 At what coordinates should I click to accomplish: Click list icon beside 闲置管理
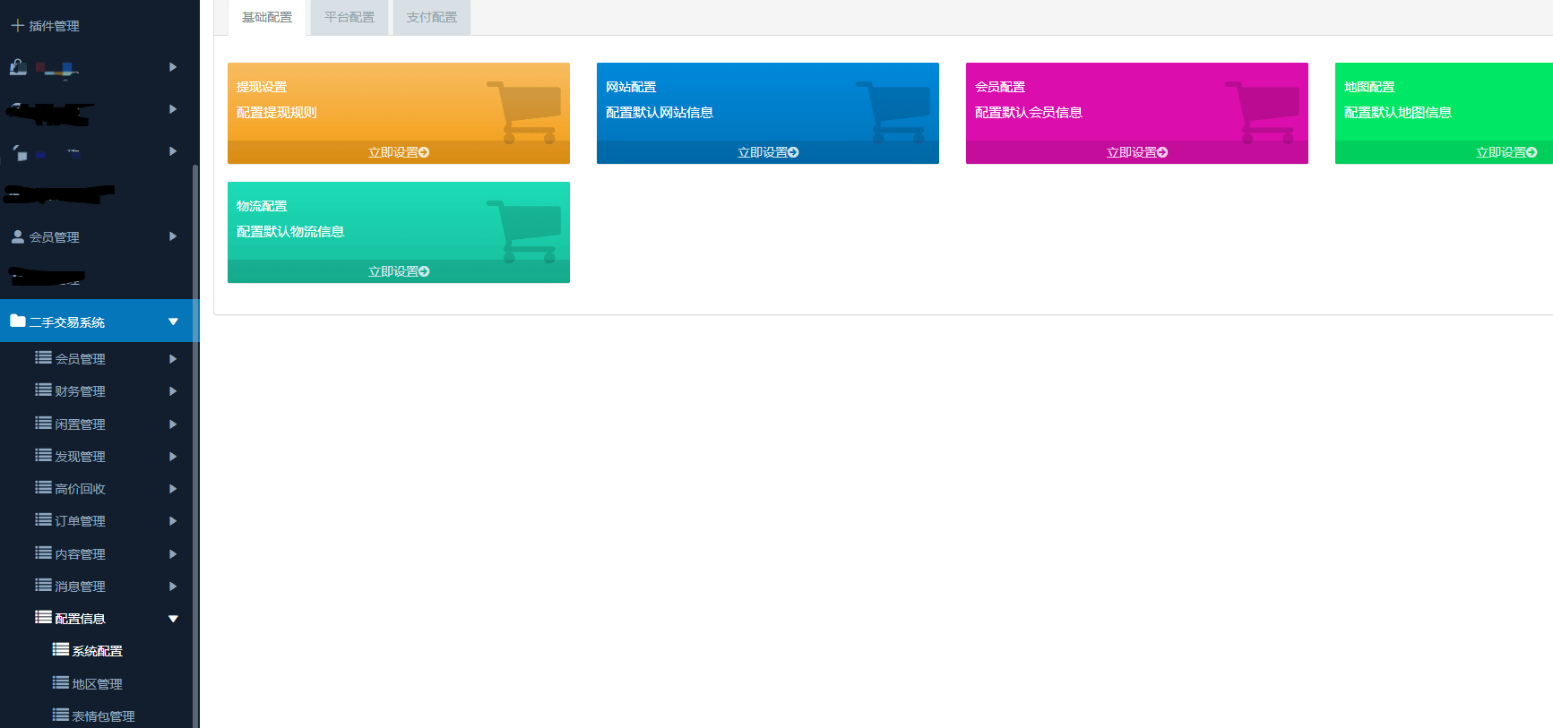pyautogui.click(x=43, y=423)
